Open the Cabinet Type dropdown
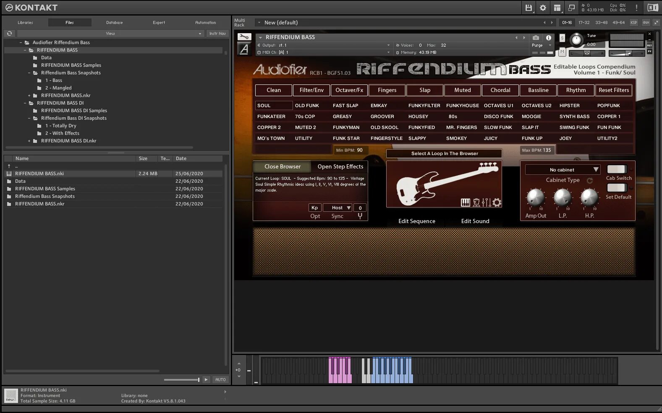Viewport: 662px width, 413px height. pyautogui.click(x=563, y=170)
